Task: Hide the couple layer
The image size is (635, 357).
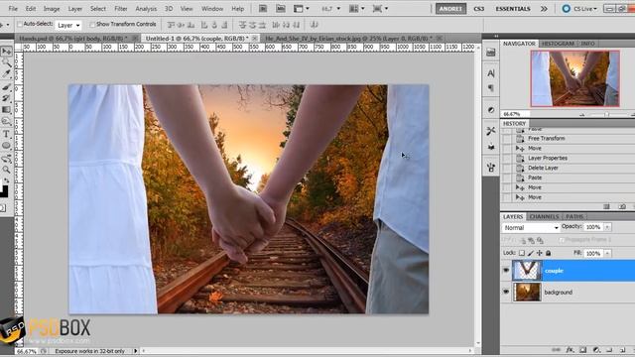Action: [x=506, y=271]
